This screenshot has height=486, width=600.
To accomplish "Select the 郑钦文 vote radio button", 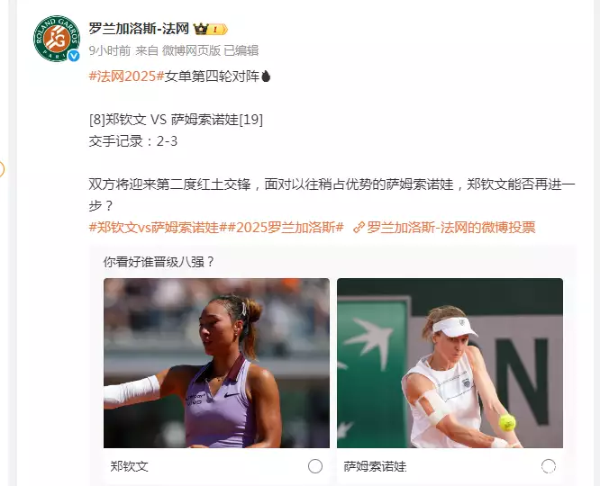I will [315, 466].
